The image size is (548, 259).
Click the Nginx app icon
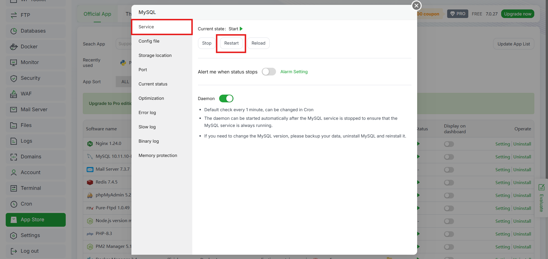pos(90,144)
